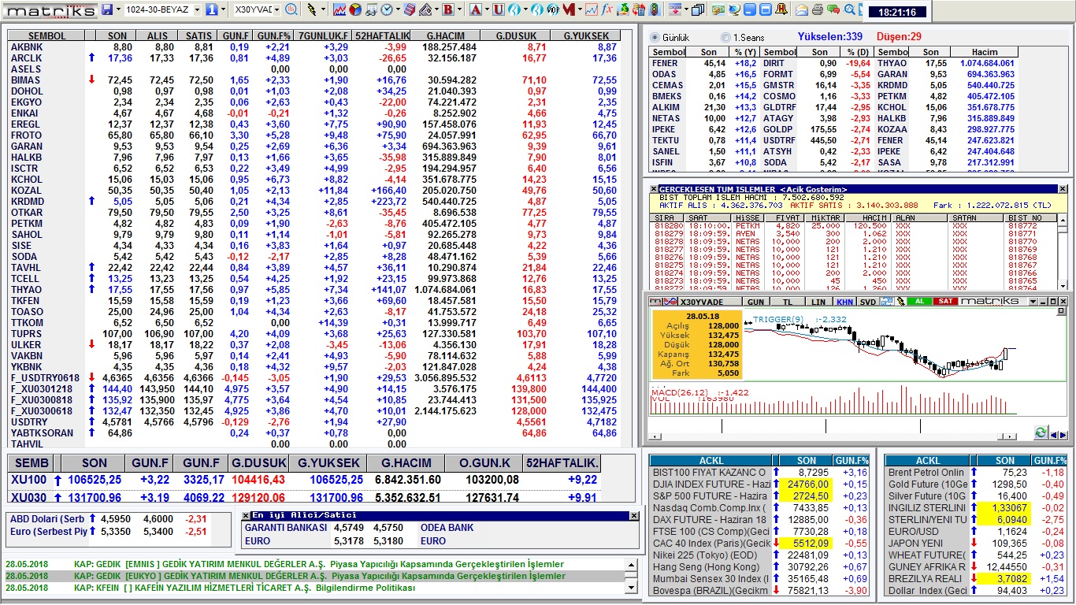Click the Hacim column header in top-right panel

coord(983,52)
